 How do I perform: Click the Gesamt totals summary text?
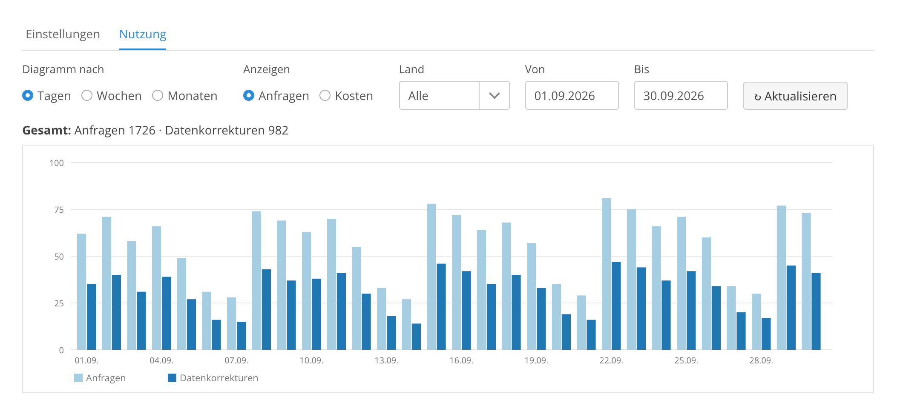tap(155, 130)
